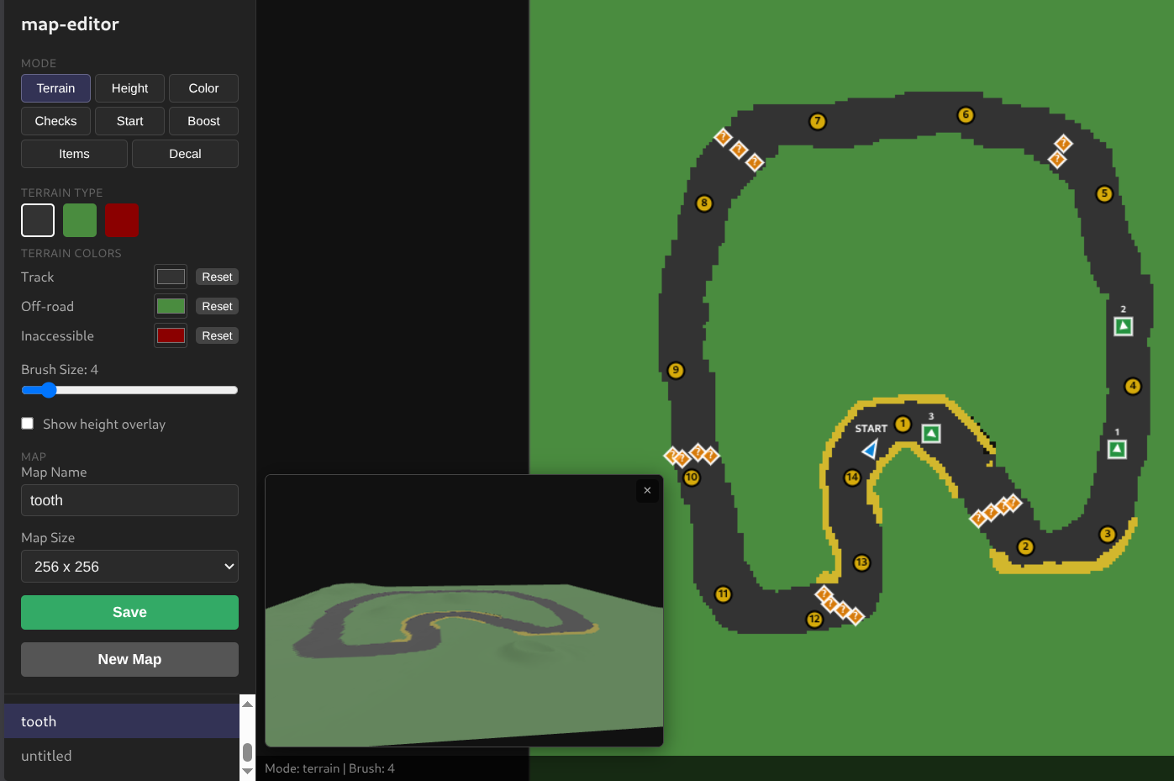The width and height of the screenshot is (1174, 781).
Task: Select the untitled map from the list
Action: 46,755
